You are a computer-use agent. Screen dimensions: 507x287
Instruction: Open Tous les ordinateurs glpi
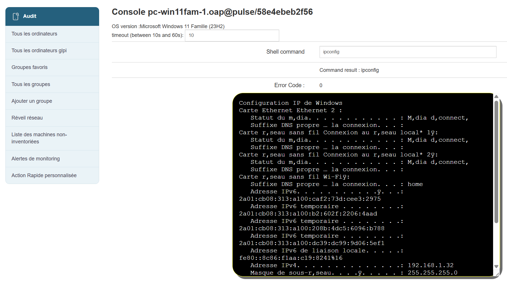[39, 51]
